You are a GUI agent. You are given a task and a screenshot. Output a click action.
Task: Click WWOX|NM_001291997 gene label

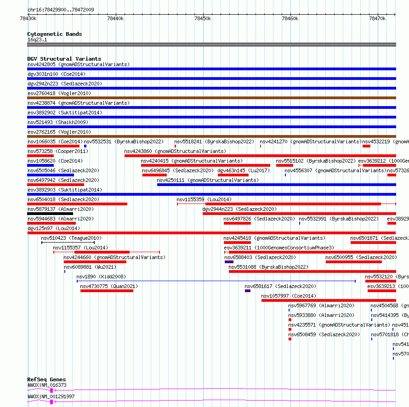tap(51, 396)
